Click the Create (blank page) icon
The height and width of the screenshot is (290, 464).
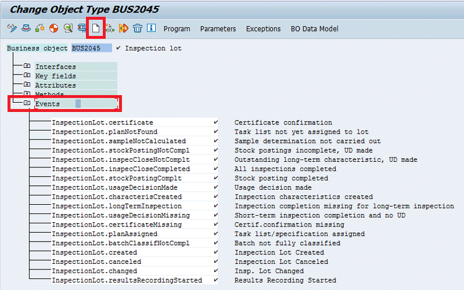click(x=95, y=29)
